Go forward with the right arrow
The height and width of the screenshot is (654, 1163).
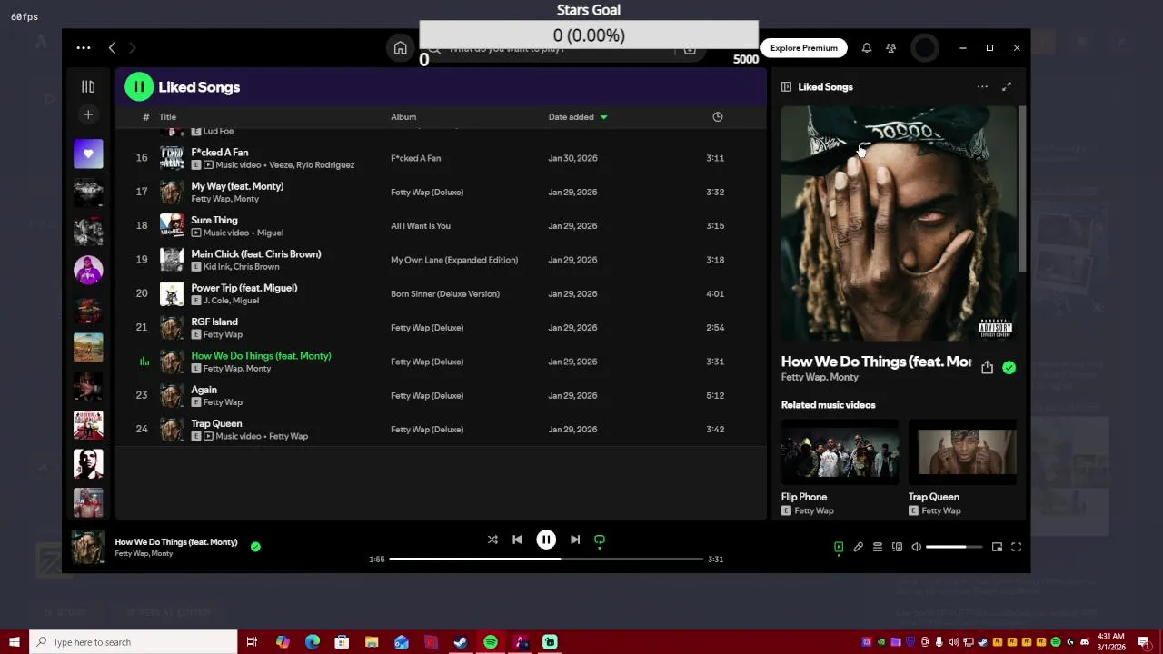(x=133, y=47)
